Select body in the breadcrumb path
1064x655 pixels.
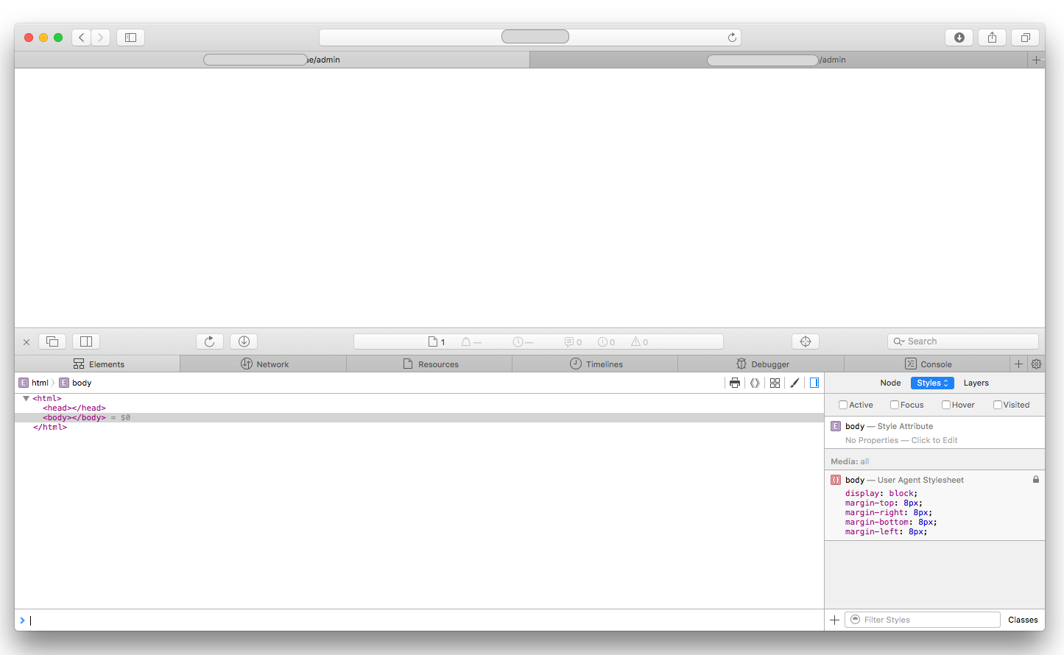pyautogui.click(x=75, y=383)
